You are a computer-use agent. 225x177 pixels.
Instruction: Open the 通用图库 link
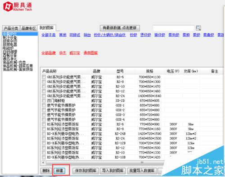click(91, 53)
